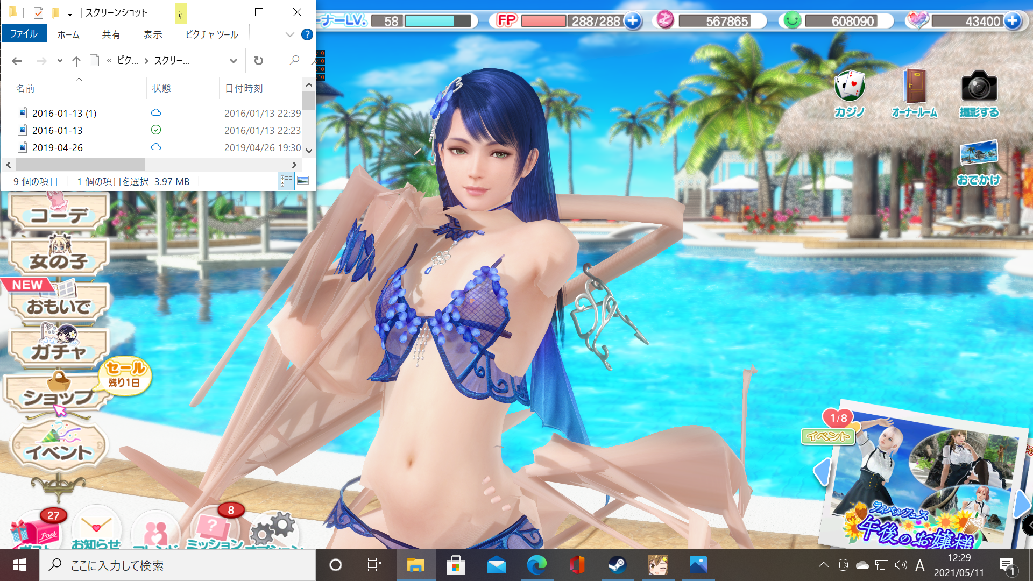Show hidden system tray icons

823,565
